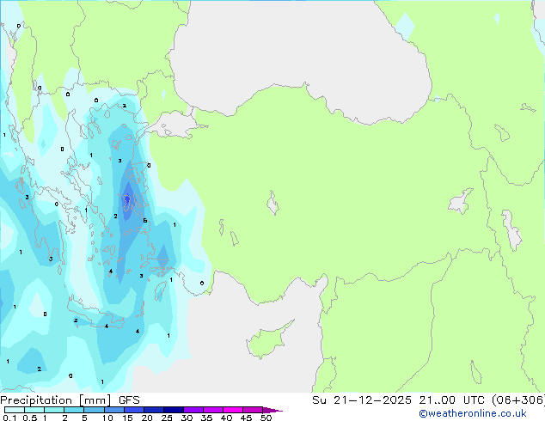Screen dimensions: 545x421
Task: Click the '0.5' legend scale value
Action: (30, 418)
